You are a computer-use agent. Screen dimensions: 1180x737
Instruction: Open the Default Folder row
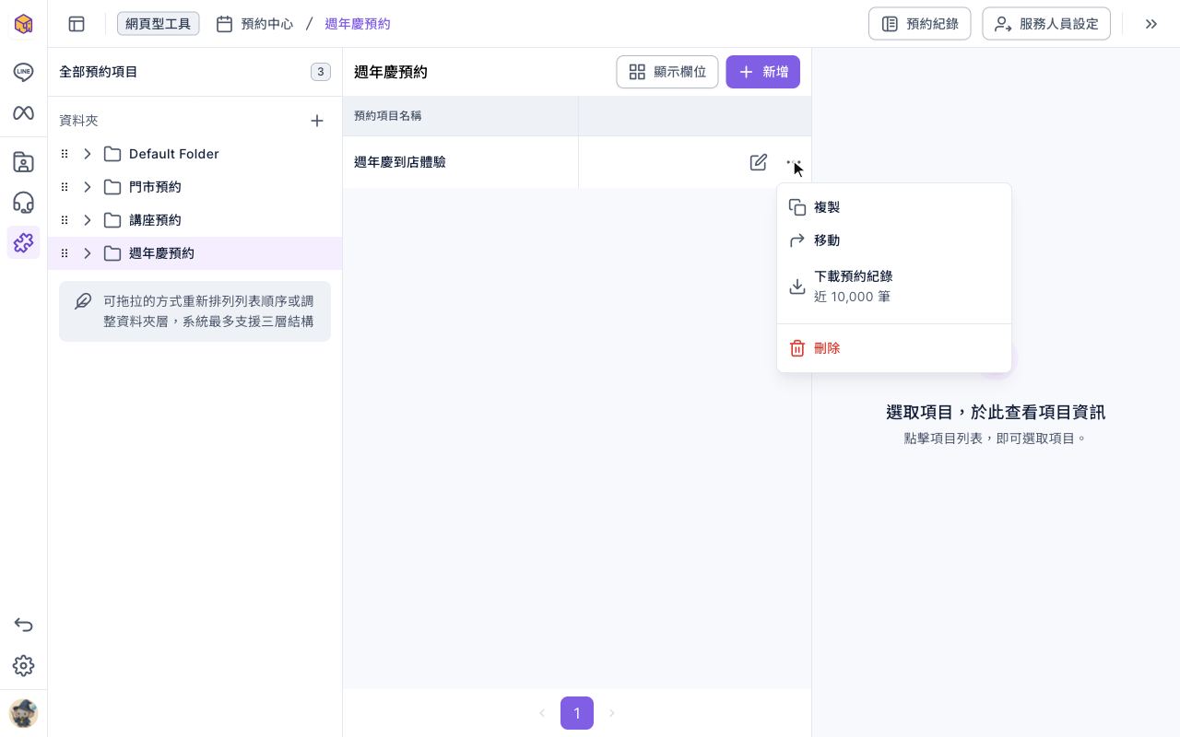[195, 154]
